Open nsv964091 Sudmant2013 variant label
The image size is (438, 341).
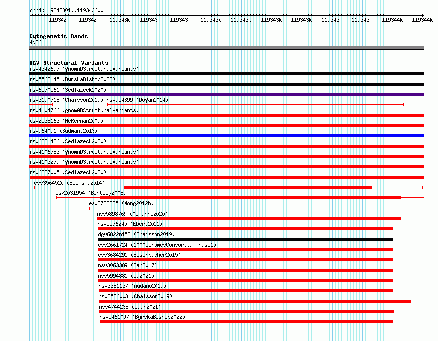point(63,131)
